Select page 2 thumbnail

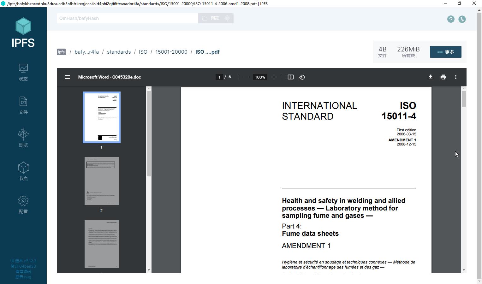[102, 181]
